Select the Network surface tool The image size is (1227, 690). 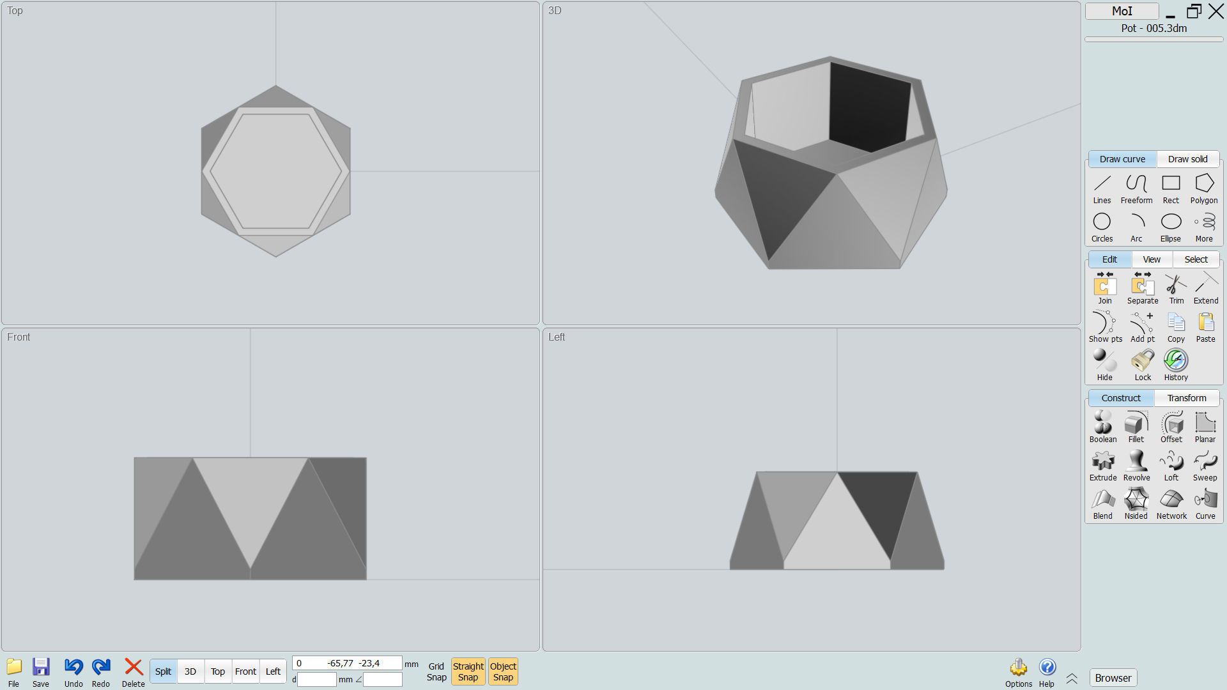click(1171, 504)
